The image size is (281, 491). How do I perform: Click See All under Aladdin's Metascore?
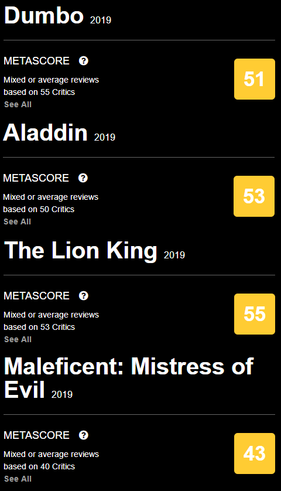pos(17,221)
